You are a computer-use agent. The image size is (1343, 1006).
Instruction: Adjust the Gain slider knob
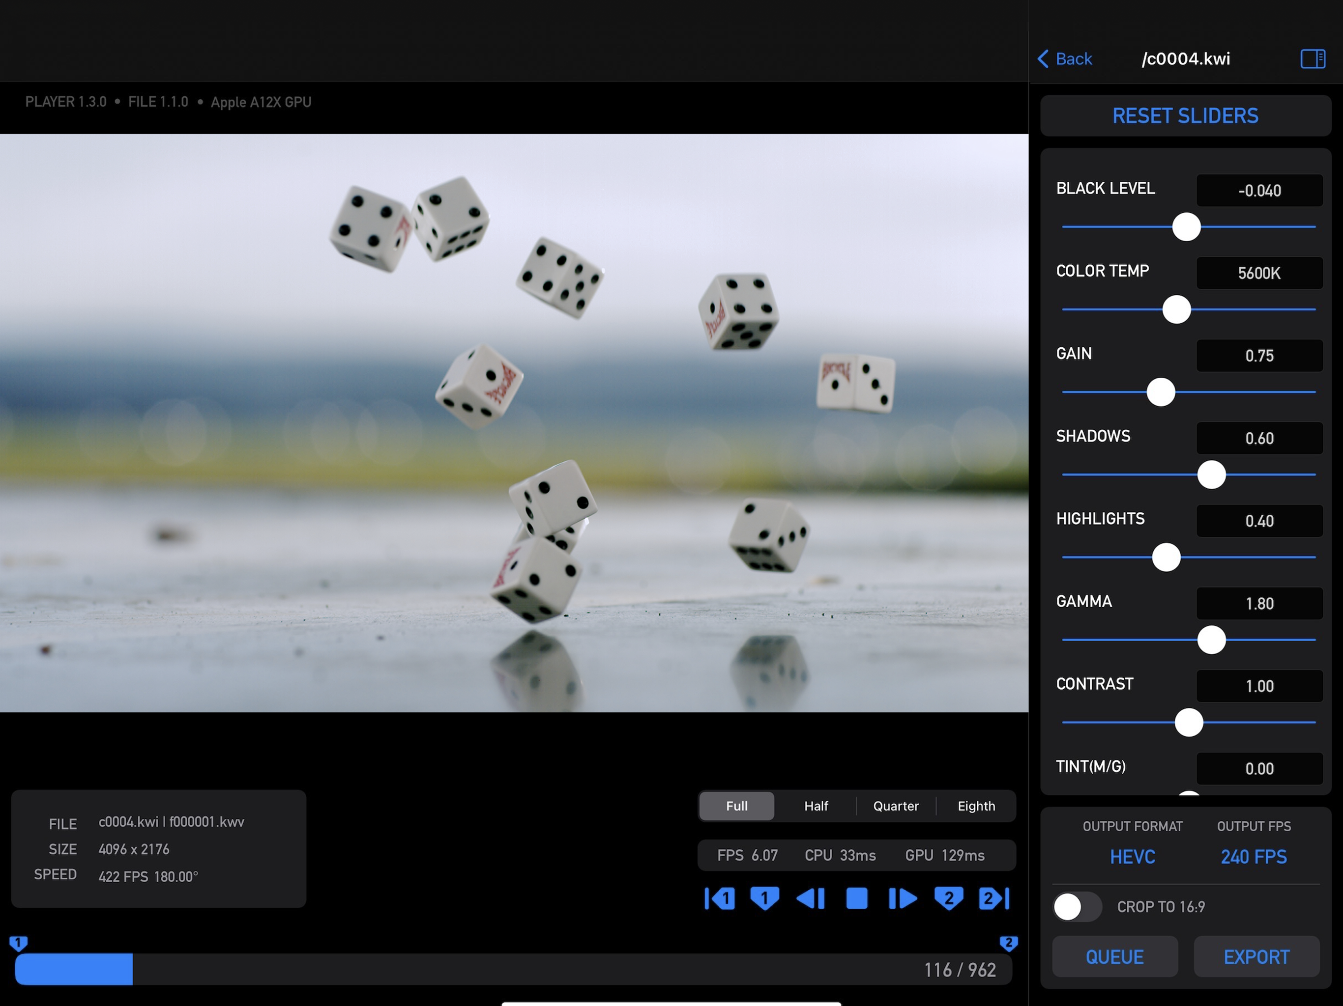(x=1161, y=392)
